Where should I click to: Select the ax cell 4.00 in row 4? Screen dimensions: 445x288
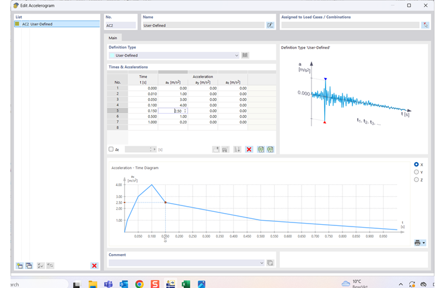coord(173,105)
